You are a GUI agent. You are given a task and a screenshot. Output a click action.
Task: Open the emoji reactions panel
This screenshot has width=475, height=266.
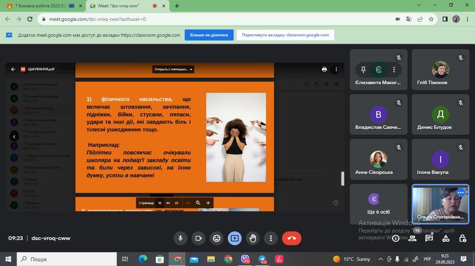point(217,238)
